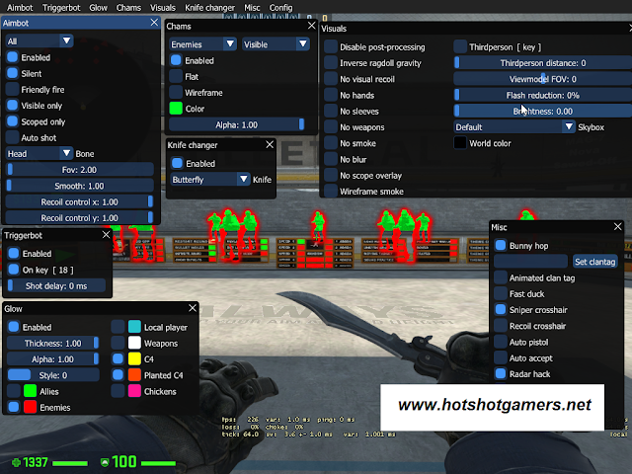Click the Thirdperson key bind
This screenshot has width=632, height=474.
pos(529,47)
